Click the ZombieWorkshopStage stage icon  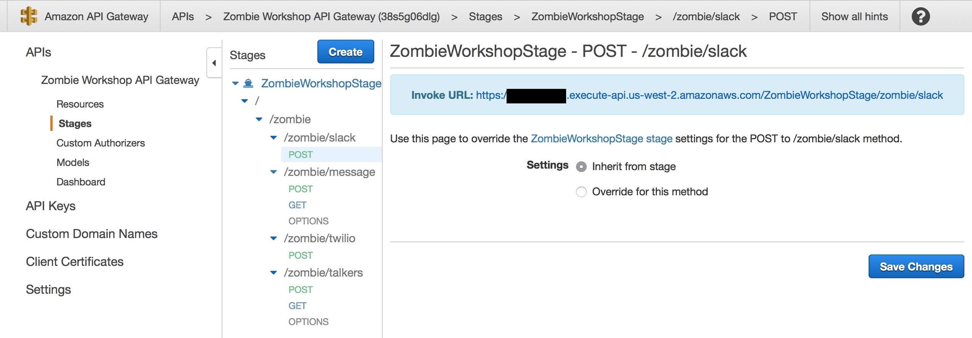point(248,83)
